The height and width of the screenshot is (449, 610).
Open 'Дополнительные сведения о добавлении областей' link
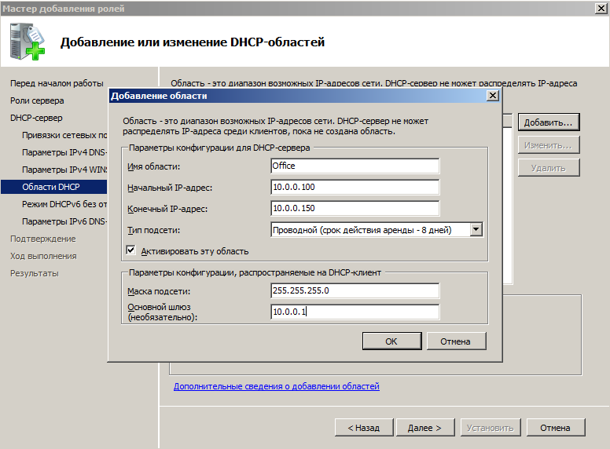tap(276, 386)
